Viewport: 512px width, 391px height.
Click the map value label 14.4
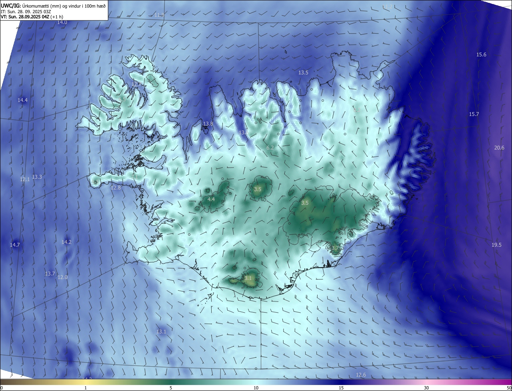coord(22,100)
